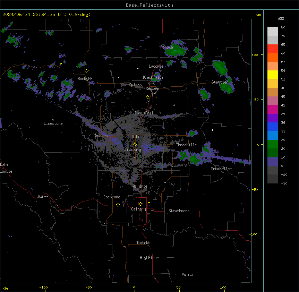Select the Ponoka label on the map
This screenshot has width=299, height=292.
166,47
